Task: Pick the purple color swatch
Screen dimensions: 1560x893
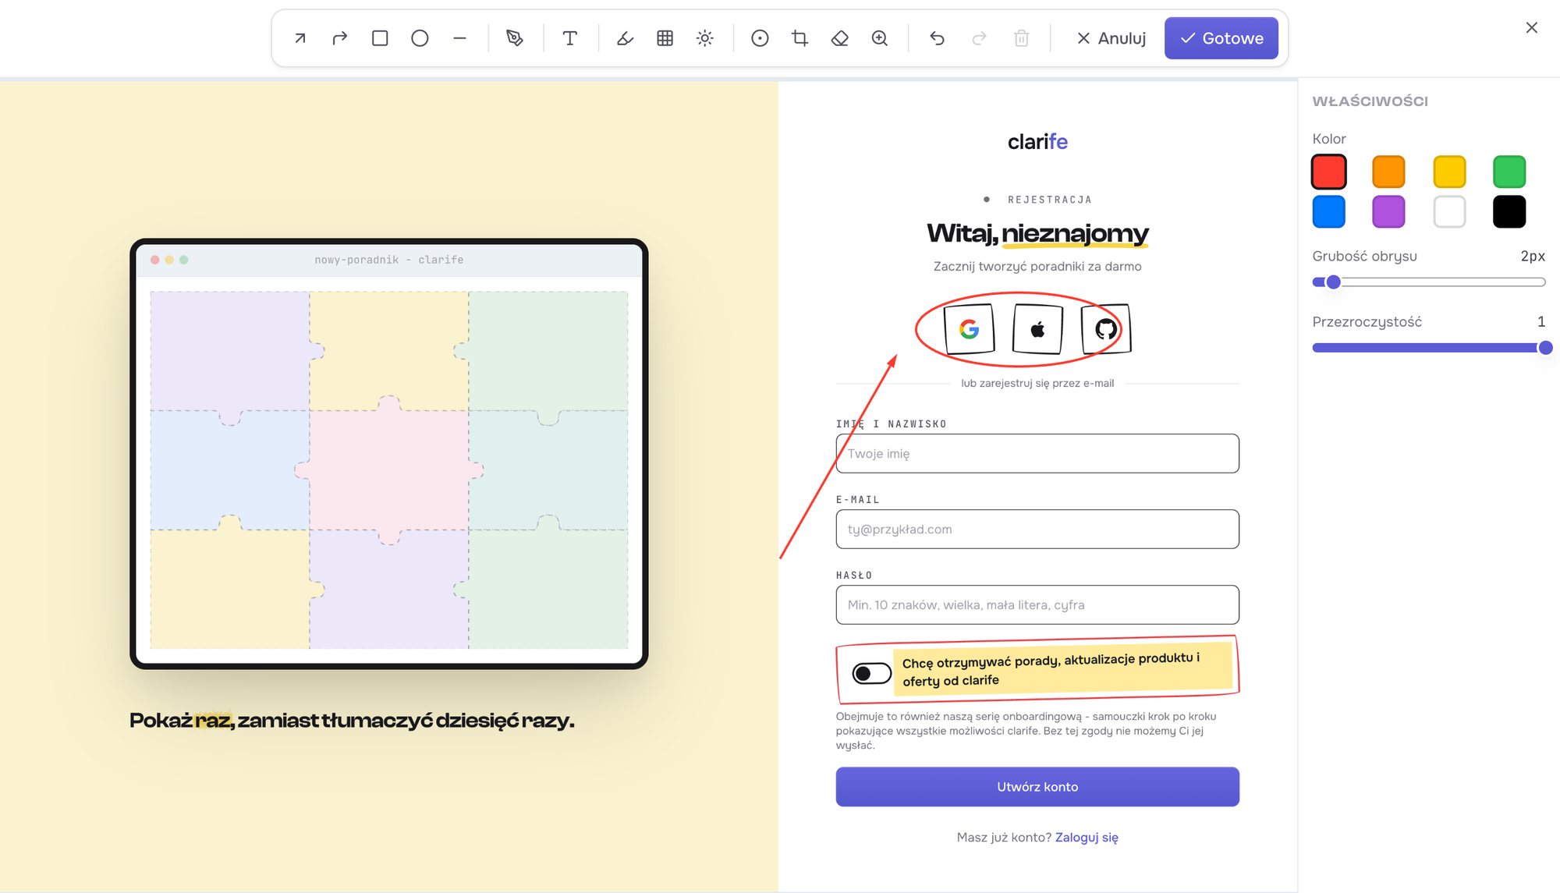Action: pos(1388,211)
